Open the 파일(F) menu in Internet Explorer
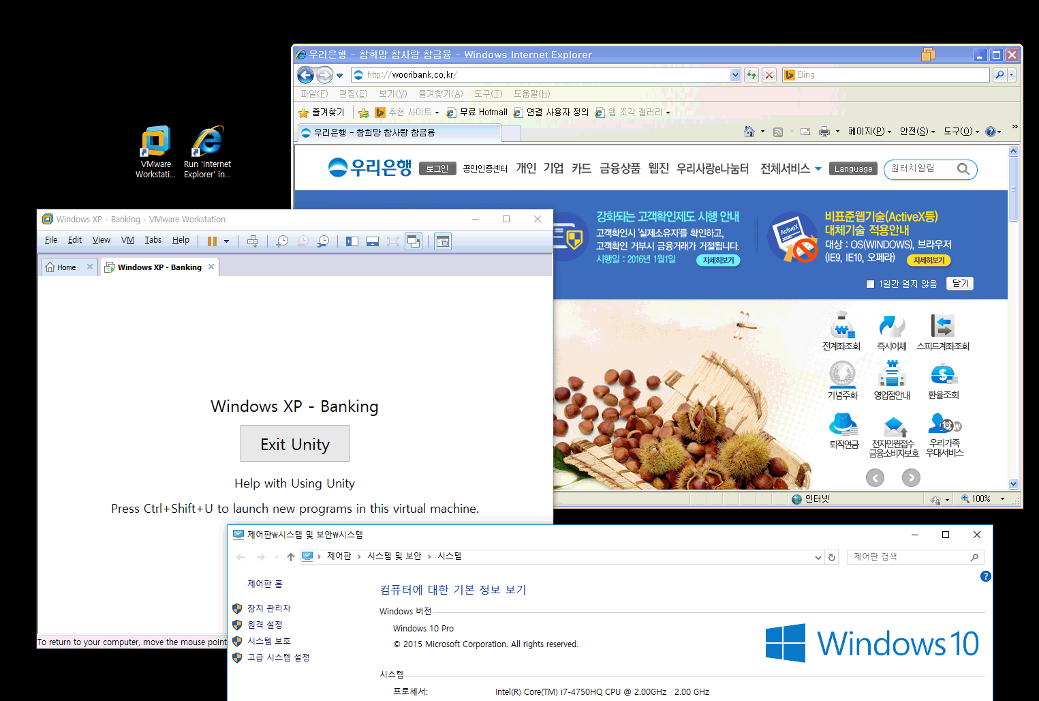This screenshot has width=1039, height=701. click(314, 94)
